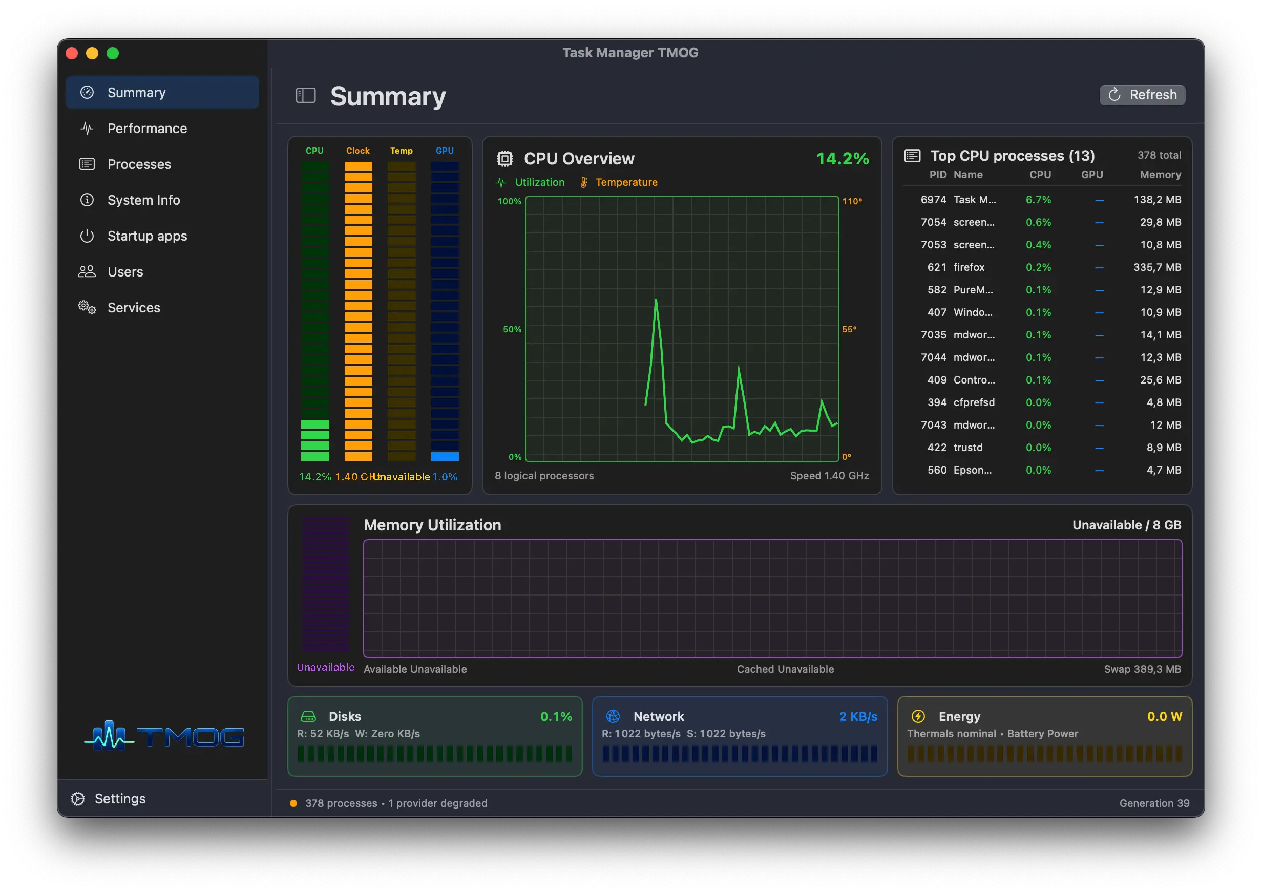Click the Temp gauge bar
This screenshot has width=1262, height=893.
click(x=402, y=311)
